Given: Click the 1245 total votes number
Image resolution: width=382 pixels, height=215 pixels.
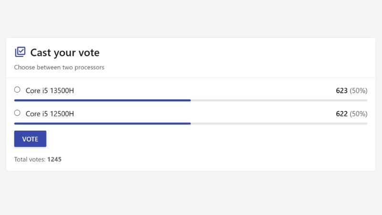Looking at the screenshot, I should (x=54, y=159).
